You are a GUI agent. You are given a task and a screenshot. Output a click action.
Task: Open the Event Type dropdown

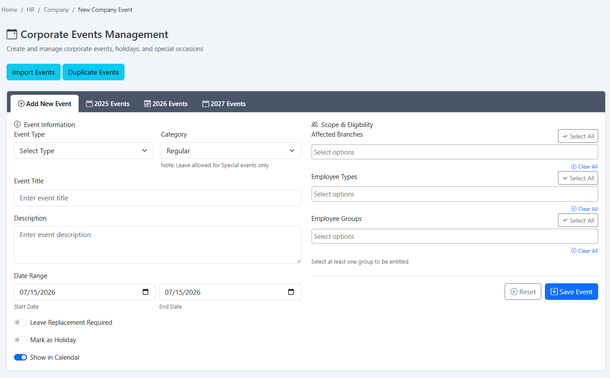[x=84, y=151]
